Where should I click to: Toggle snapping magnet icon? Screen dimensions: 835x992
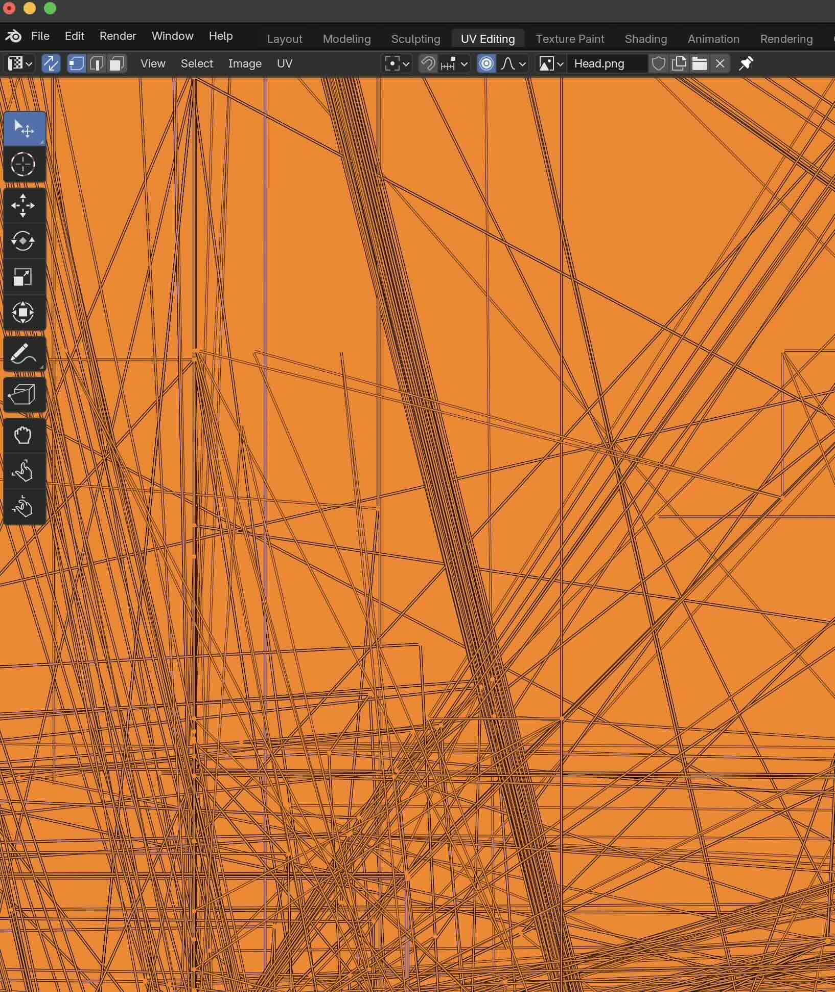tap(428, 63)
